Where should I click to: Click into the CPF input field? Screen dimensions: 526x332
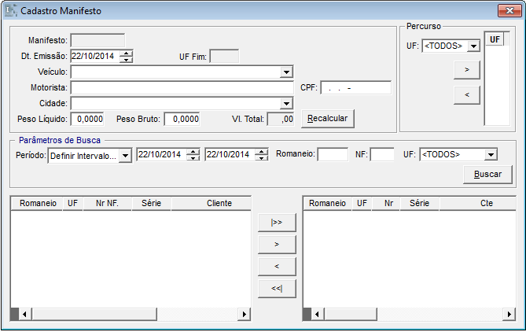click(x=355, y=87)
